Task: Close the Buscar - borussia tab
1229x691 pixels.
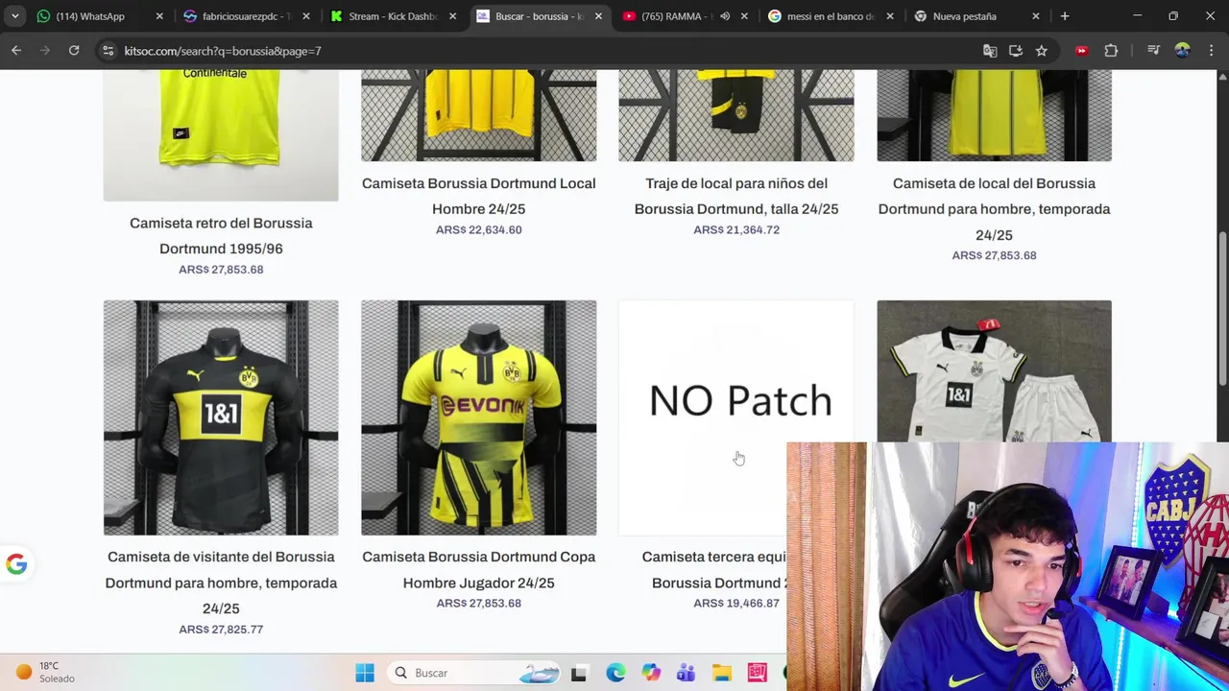Action: [598, 16]
